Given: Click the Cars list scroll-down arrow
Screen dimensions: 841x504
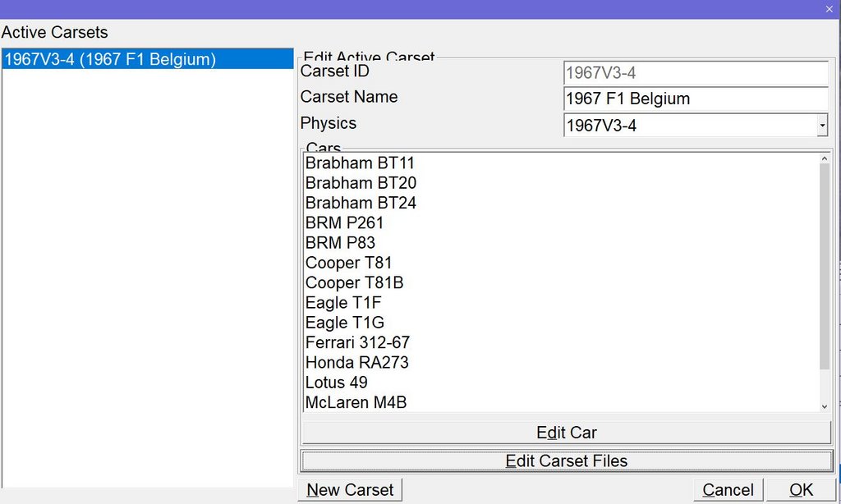Looking at the screenshot, I should pyautogui.click(x=825, y=407).
